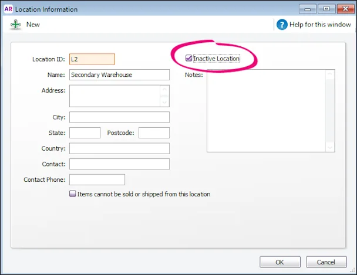Close the Location Information window
Viewport: 357px width, 275px height.
[346, 9]
